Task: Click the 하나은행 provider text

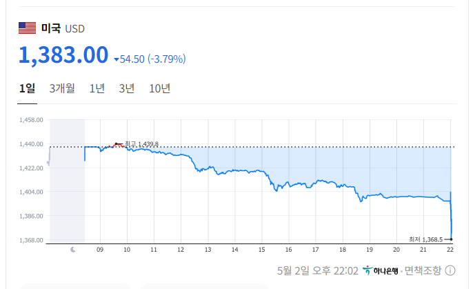Action: click(x=385, y=270)
